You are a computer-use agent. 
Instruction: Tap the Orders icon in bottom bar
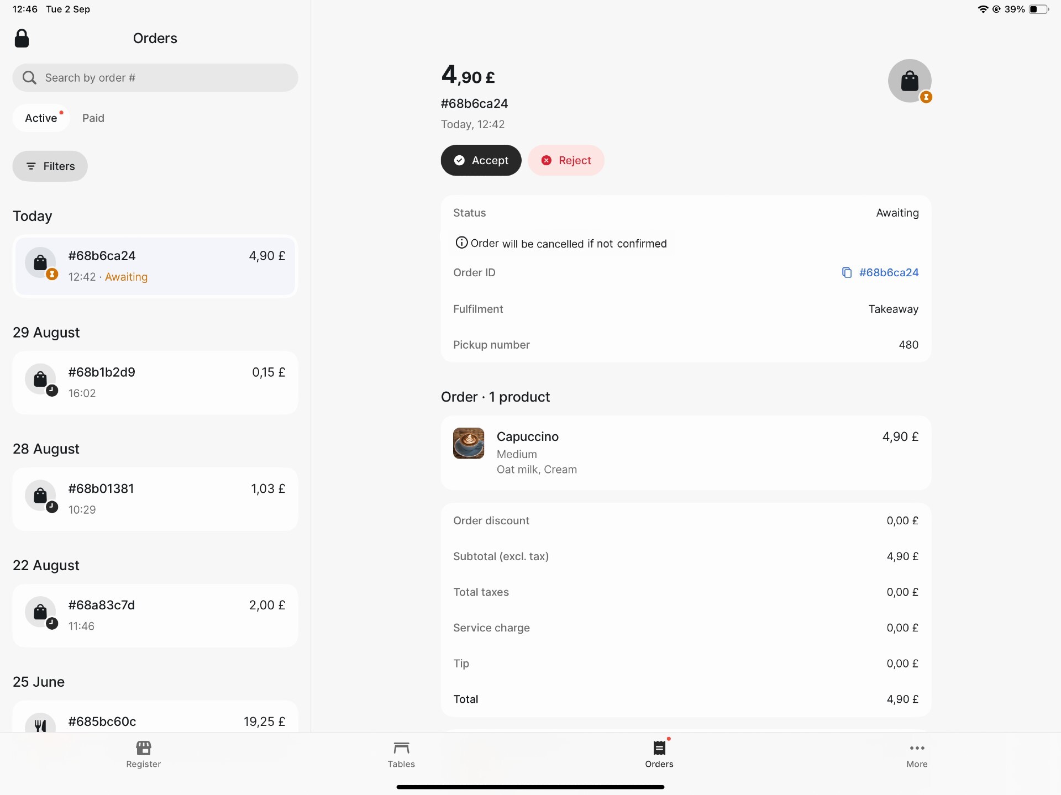pyautogui.click(x=659, y=749)
